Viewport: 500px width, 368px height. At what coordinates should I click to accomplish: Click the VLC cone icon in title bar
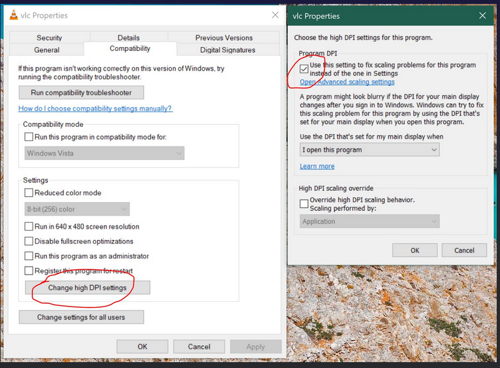pyautogui.click(x=13, y=15)
